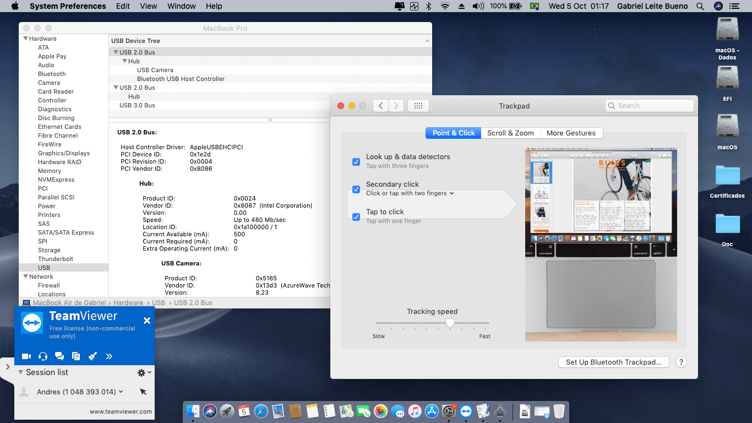Open the TeamViewer chat bubbles icon
The image size is (752, 423).
tap(59, 356)
